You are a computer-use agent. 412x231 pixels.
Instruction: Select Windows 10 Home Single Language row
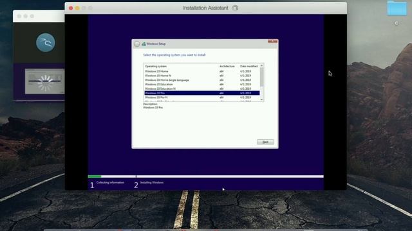(x=201, y=80)
